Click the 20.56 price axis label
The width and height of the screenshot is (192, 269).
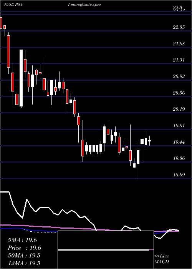179,93
